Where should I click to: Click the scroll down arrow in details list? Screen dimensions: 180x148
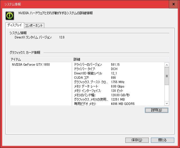(167, 103)
